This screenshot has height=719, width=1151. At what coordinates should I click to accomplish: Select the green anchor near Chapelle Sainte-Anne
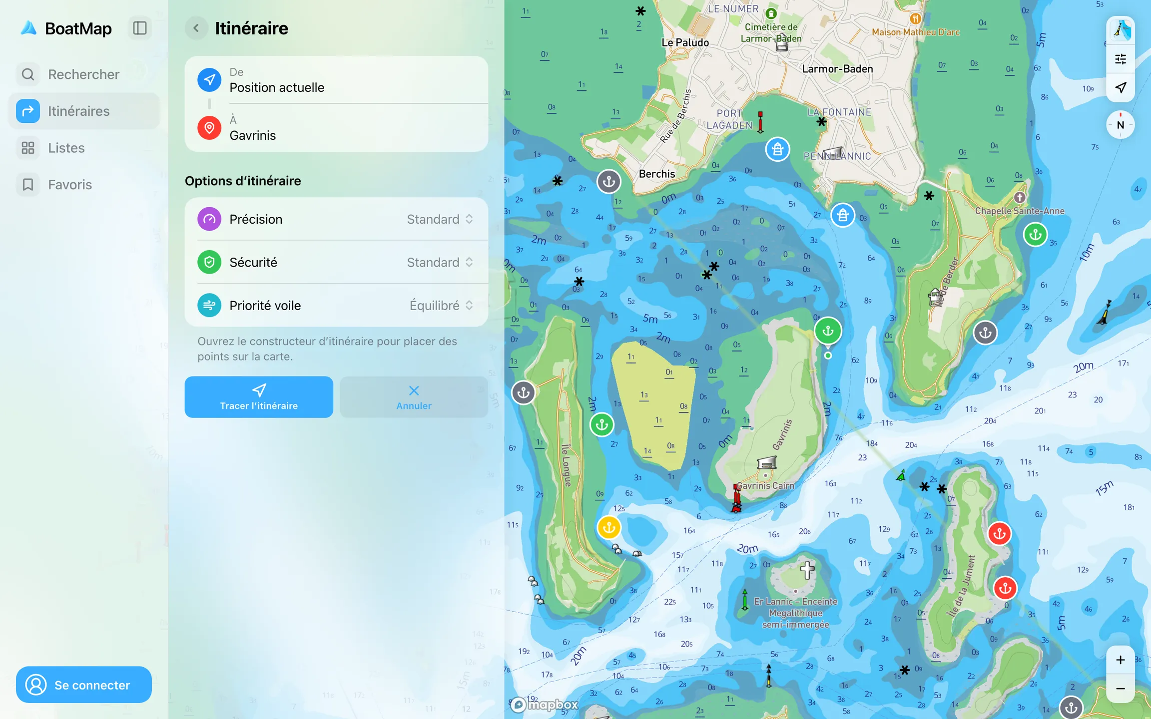coord(1036,234)
